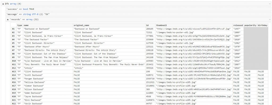The width and height of the screenshot is (272, 105).
Task: Click id cell 225111
Action: click(x=150, y=47)
